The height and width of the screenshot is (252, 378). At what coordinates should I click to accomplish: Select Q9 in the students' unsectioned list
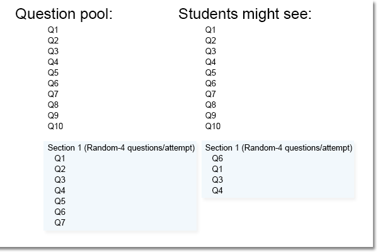[210, 115]
